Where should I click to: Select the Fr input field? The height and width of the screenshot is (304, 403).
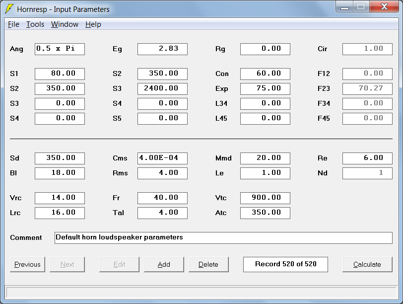tap(162, 198)
